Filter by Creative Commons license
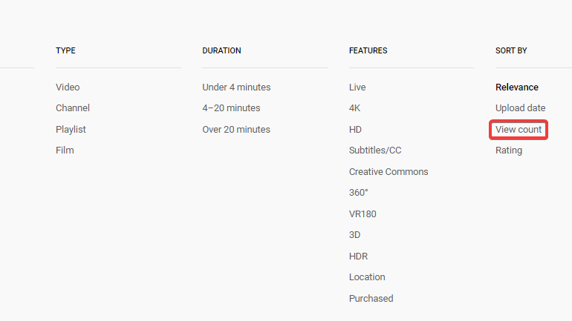Screen dimensions: 572x321 click(389, 172)
